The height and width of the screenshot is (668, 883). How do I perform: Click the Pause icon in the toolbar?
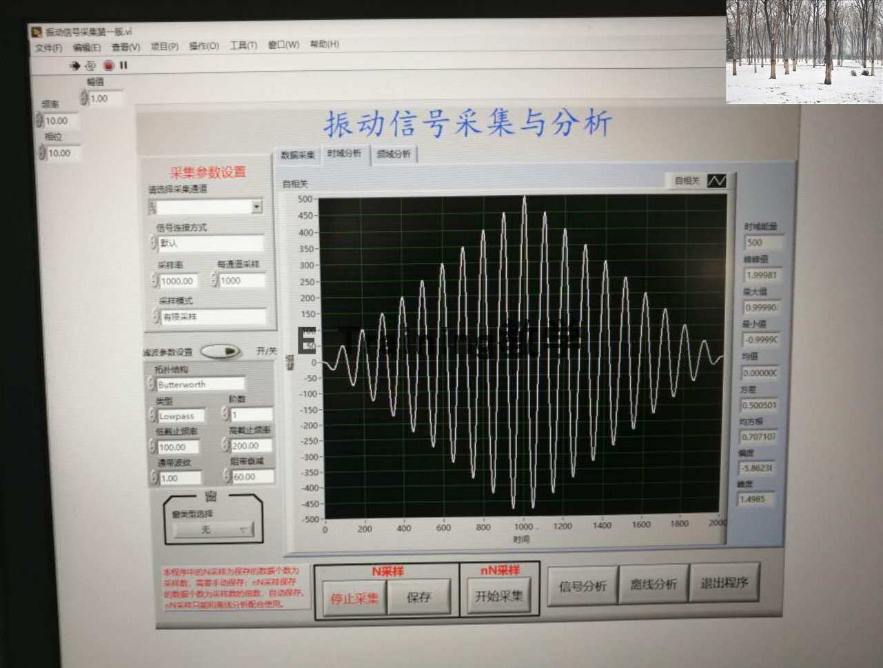123,65
